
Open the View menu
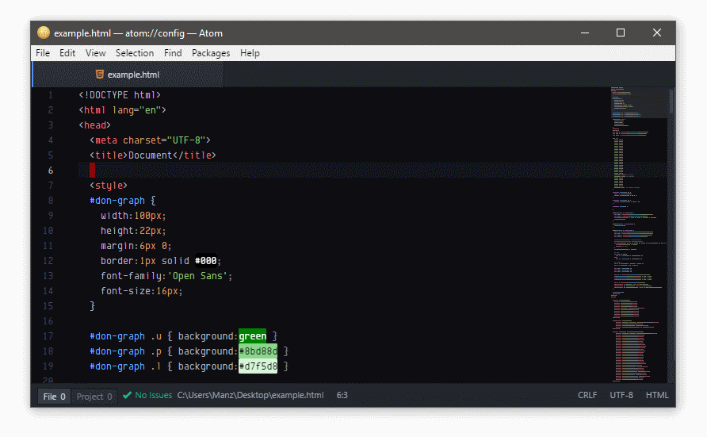[x=96, y=53]
